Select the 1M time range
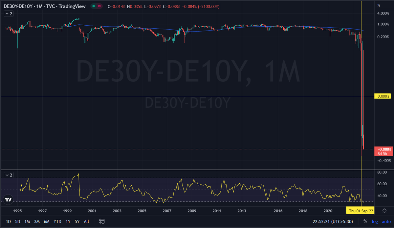Screen dimensions: 394x228 (x=27, y=221)
